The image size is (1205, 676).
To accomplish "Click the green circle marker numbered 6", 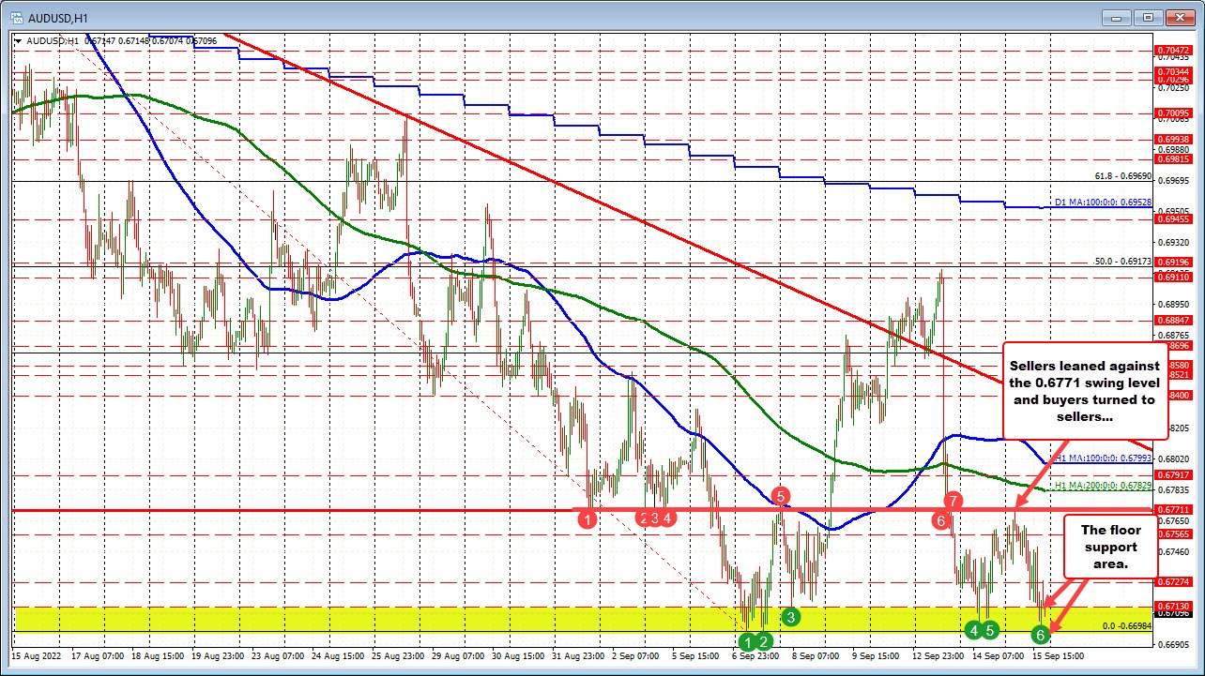I will click(x=1040, y=635).
